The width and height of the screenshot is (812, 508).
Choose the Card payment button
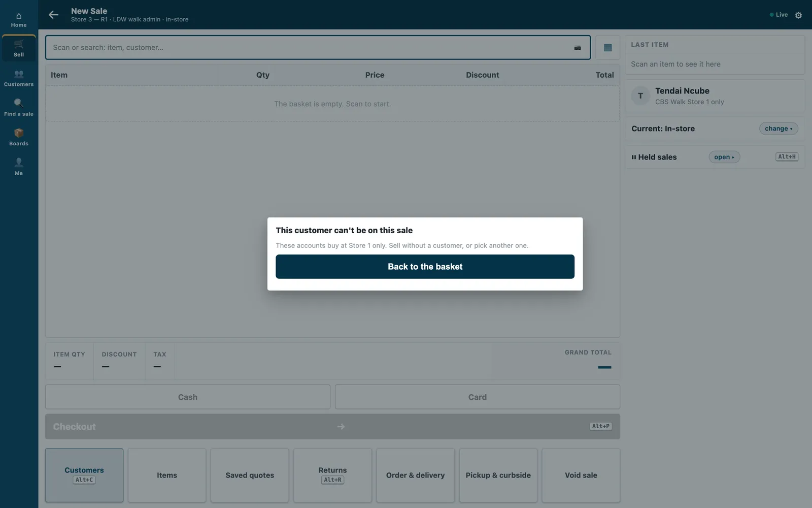pyautogui.click(x=477, y=397)
